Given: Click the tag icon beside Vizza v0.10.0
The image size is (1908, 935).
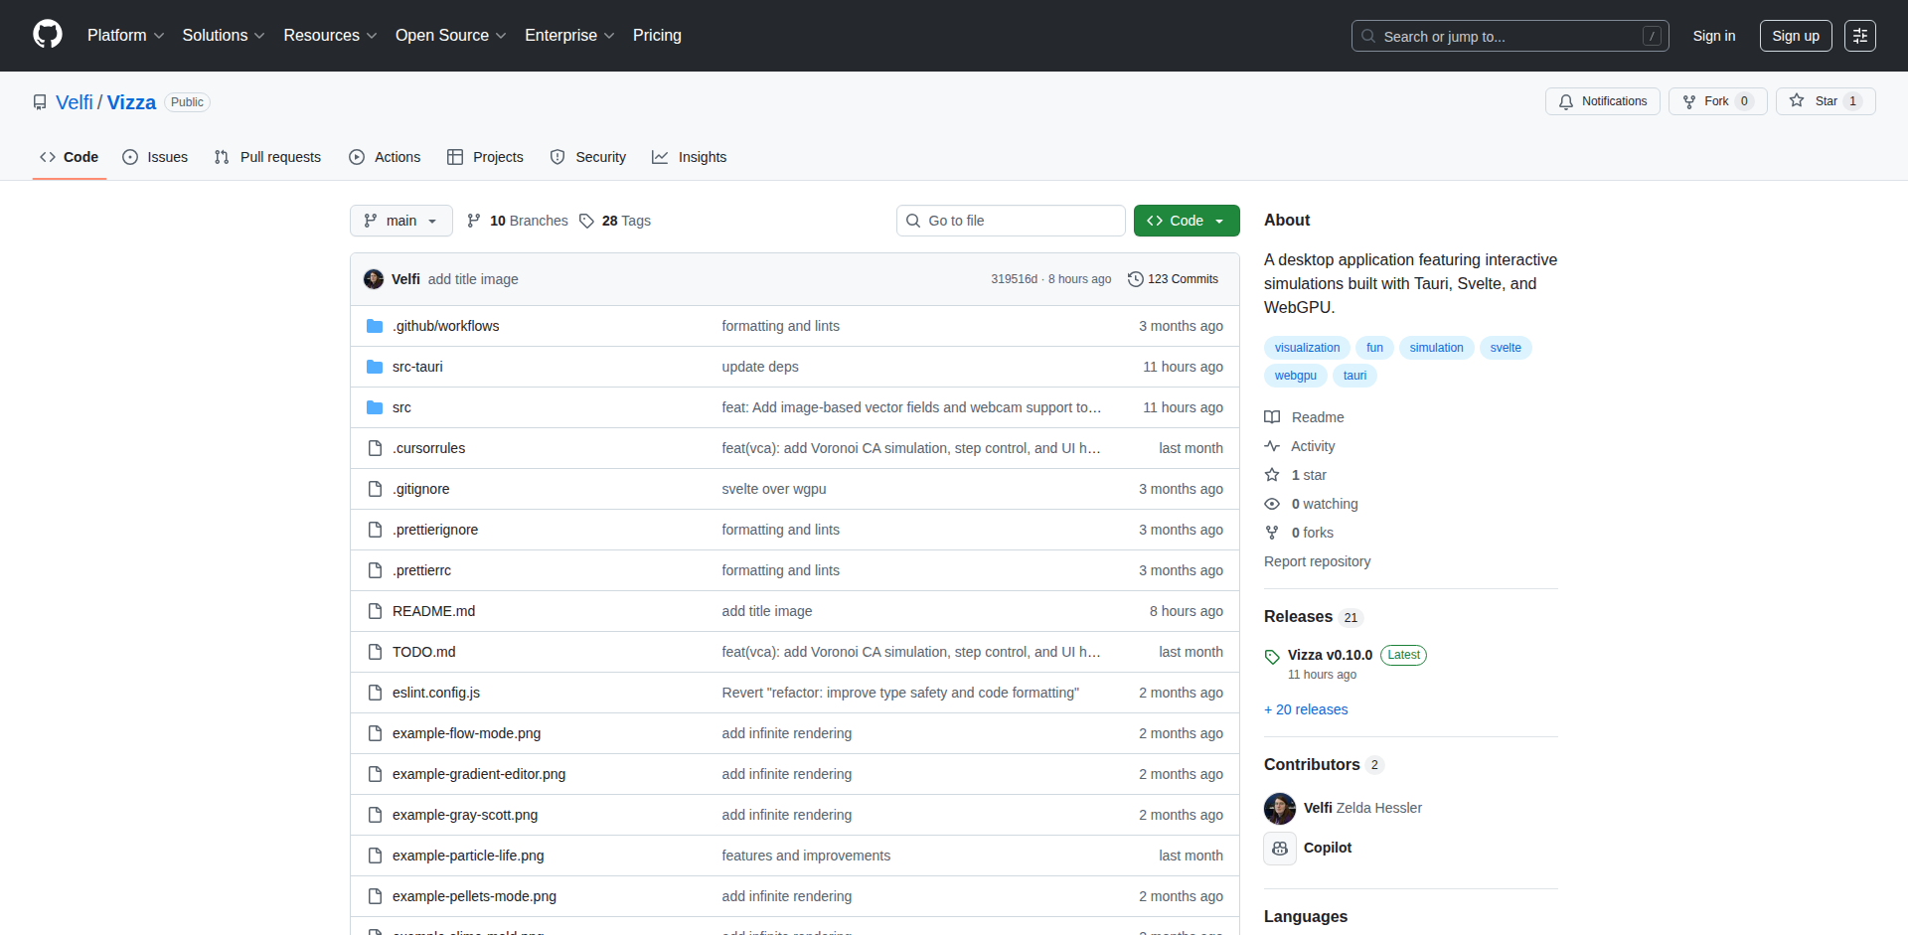Looking at the screenshot, I should click(x=1272, y=657).
